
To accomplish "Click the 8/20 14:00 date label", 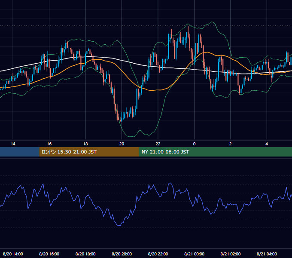I will (13, 254).
